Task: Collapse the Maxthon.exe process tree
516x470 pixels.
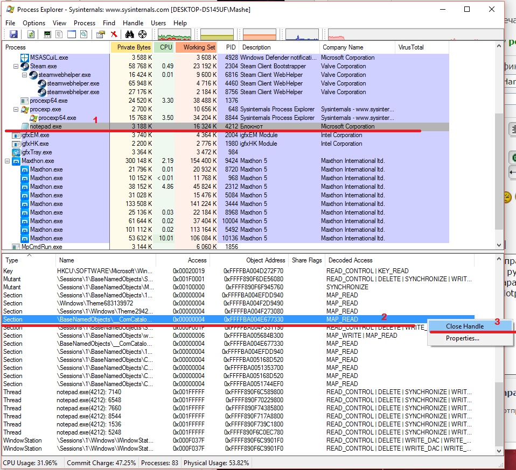Action: click(7, 161)
